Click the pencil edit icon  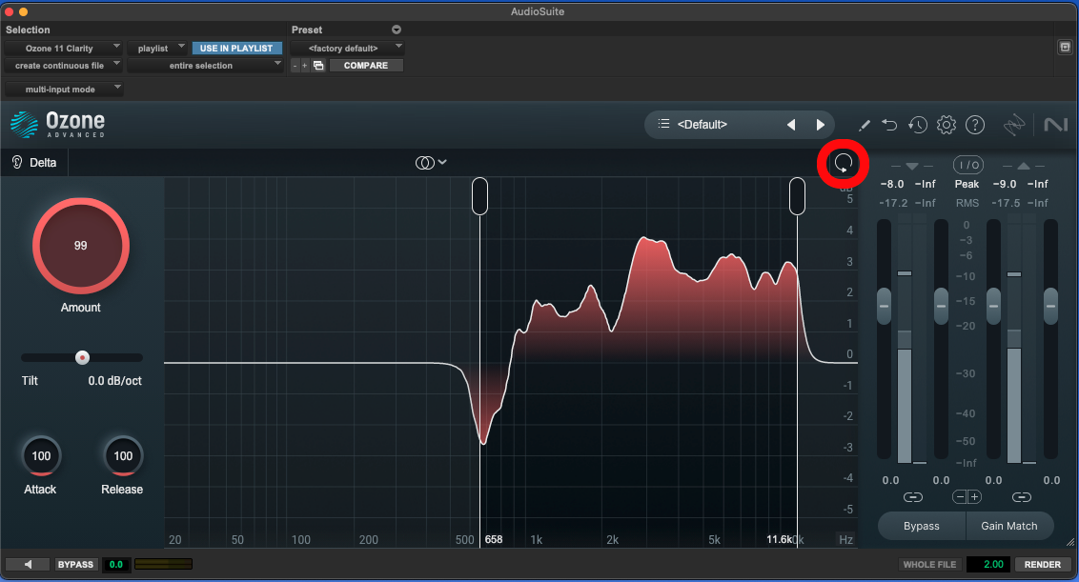[x=865, y=125]
